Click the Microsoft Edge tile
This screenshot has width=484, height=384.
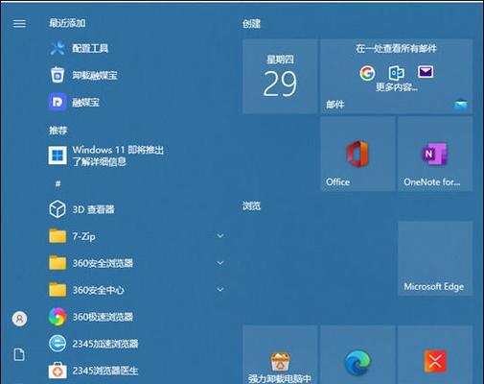click(435, 258)
